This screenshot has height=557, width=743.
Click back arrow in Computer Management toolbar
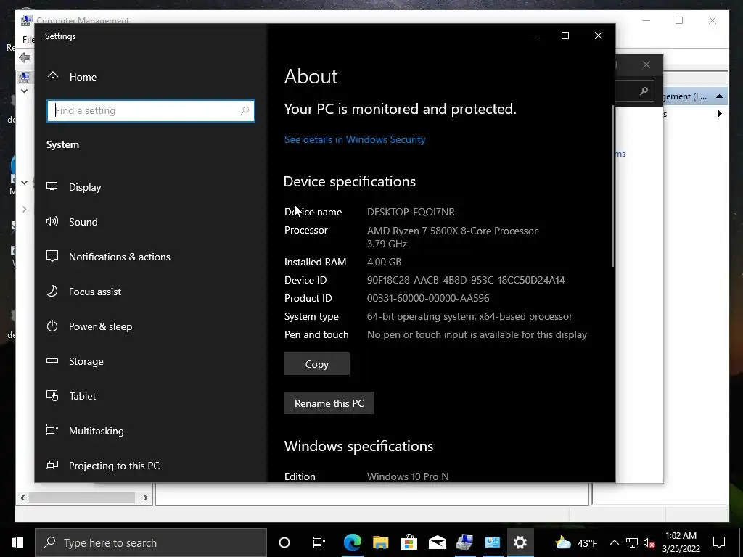point(25,58)
